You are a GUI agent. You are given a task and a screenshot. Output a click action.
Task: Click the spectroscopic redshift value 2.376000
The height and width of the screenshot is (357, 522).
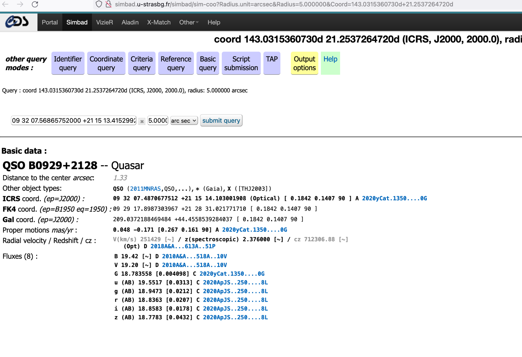[x=256, y=239]
